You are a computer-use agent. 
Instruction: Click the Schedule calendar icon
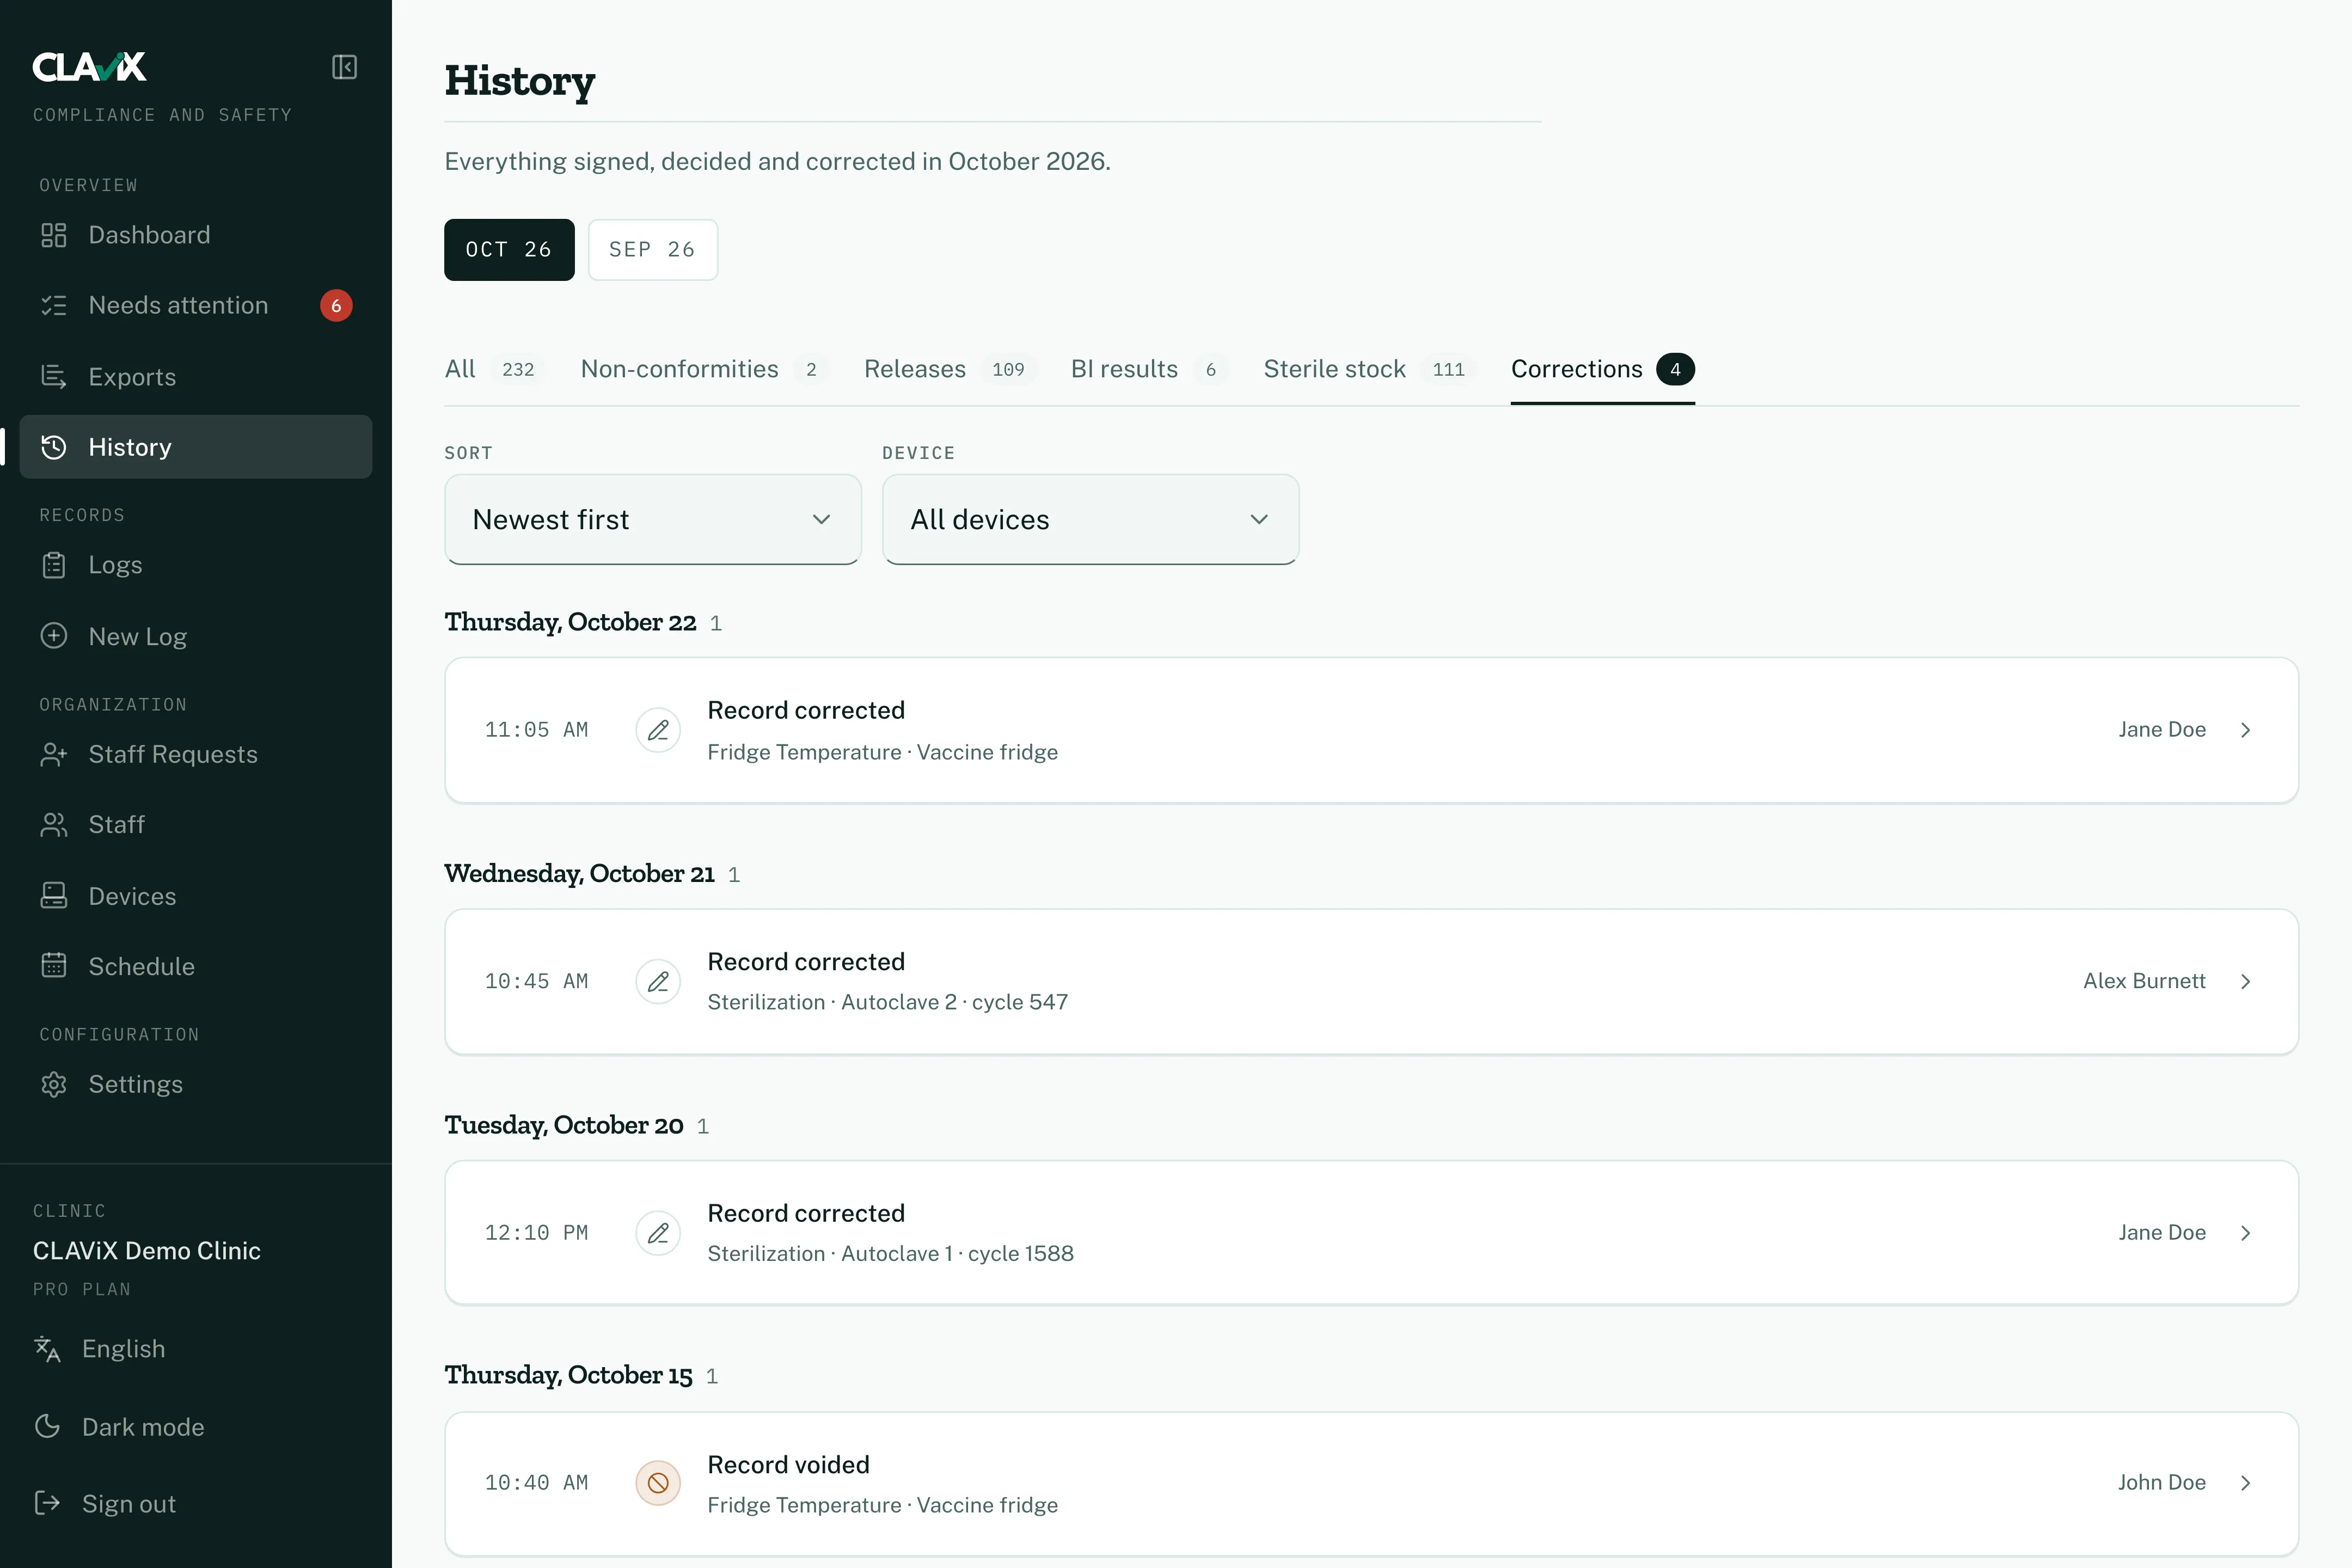click(54, 966)
